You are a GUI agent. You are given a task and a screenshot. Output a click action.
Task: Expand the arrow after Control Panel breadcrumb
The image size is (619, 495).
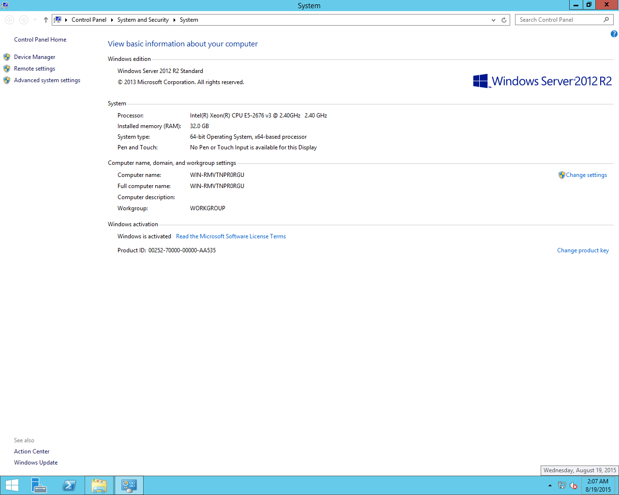pyautogui.click(x=112, y=20)
